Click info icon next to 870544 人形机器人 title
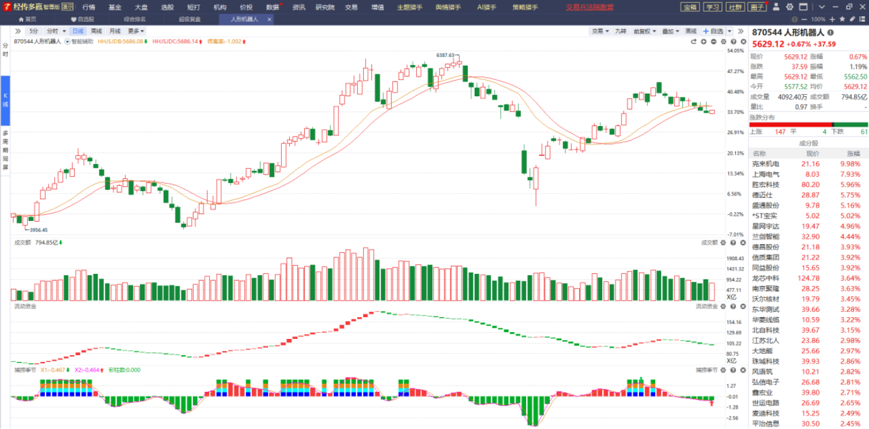The width and height of the screenshot is (869, 429). coord(830,32)
